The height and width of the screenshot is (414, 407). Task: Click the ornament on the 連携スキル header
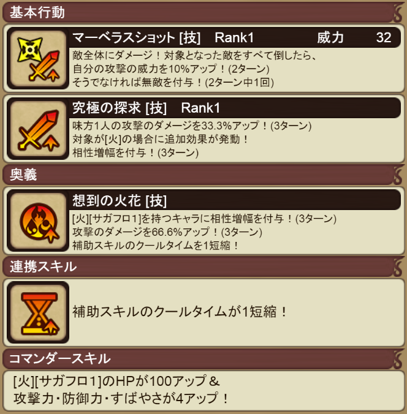pos(397,267)
